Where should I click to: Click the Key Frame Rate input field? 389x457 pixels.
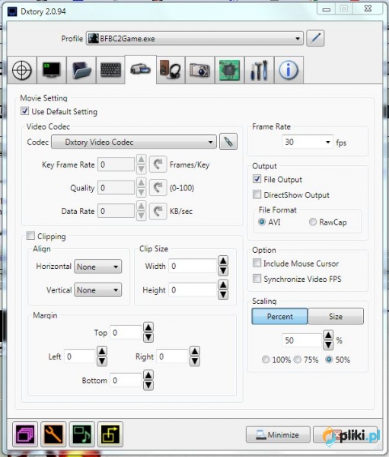(x=116, y=165)
